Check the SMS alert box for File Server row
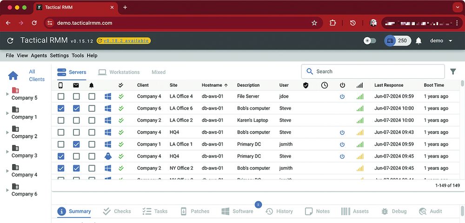 (x=61, y=96)
